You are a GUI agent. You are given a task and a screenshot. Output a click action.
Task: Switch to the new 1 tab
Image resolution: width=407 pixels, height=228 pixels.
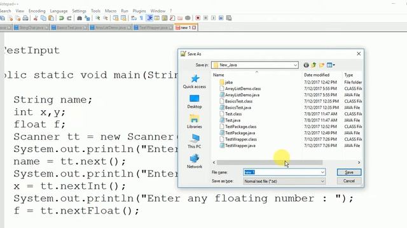(186, 27)
